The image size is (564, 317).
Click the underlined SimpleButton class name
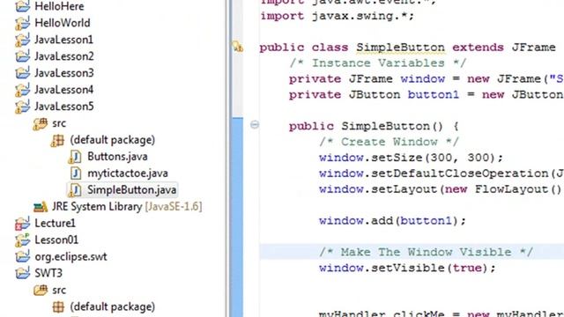(400, 48)
